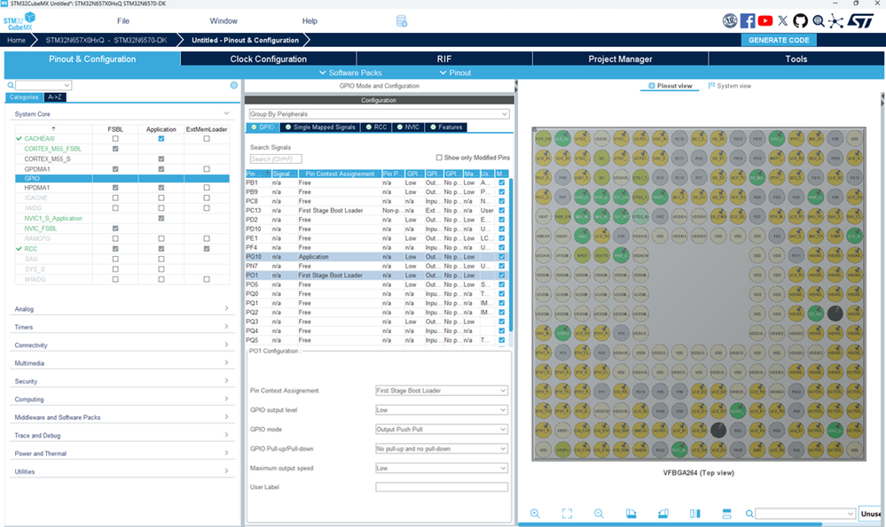Switch to the Clock Configuration tab
The width and height of the screenshot is (886, 527).
(269, 58)
